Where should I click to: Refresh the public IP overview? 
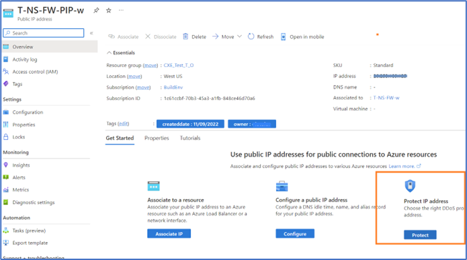[x=261, y=37]
